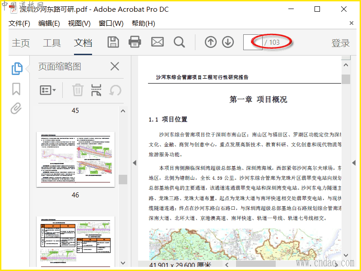Click the 沙河东综合管廊项目工程可行性研究报告 header text
Viewport: 361px width, 271px height.
(202, 77)
